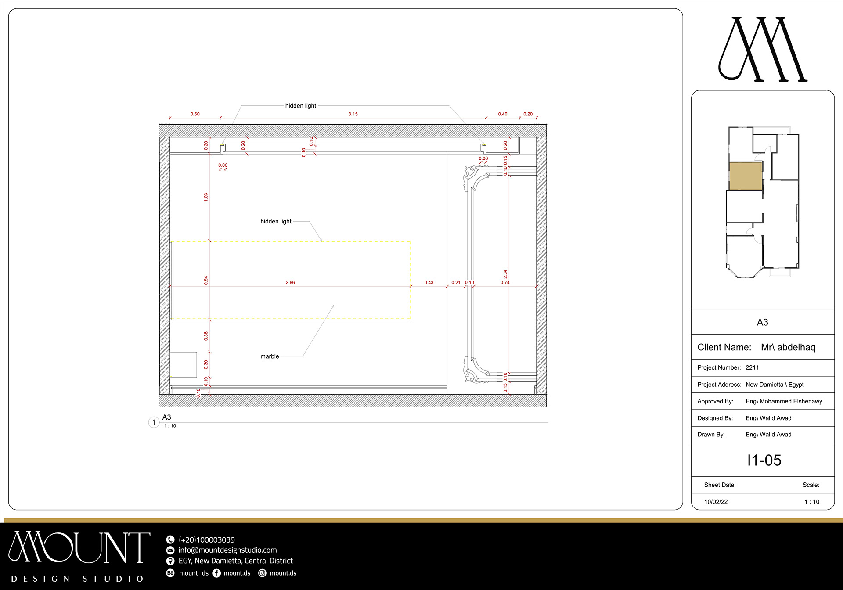The height and width of the screenshot is (590, 843).
Task: Click the 0.21 dimension value
Action: [x=456, y=283]
